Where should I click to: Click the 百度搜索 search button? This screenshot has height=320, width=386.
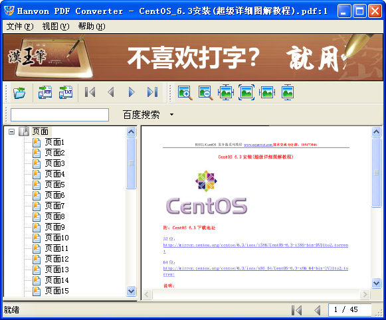click(x=141, y=115)
